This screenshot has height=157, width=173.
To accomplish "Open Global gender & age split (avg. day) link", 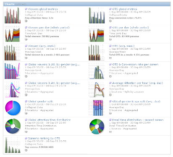I will [136, 101].
